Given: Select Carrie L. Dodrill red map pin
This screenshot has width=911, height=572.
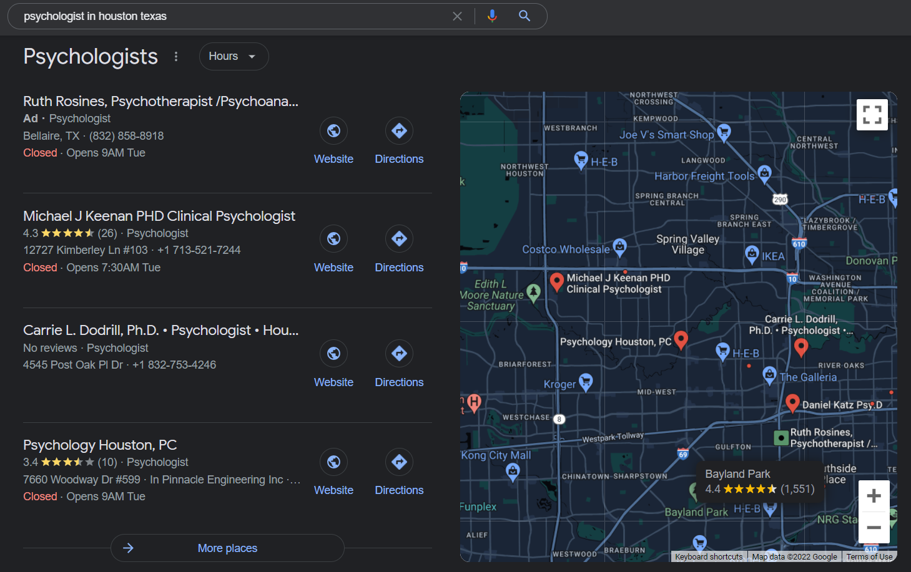Looking at the screenshot, I should pyautogui.click(x=801, y=347).
